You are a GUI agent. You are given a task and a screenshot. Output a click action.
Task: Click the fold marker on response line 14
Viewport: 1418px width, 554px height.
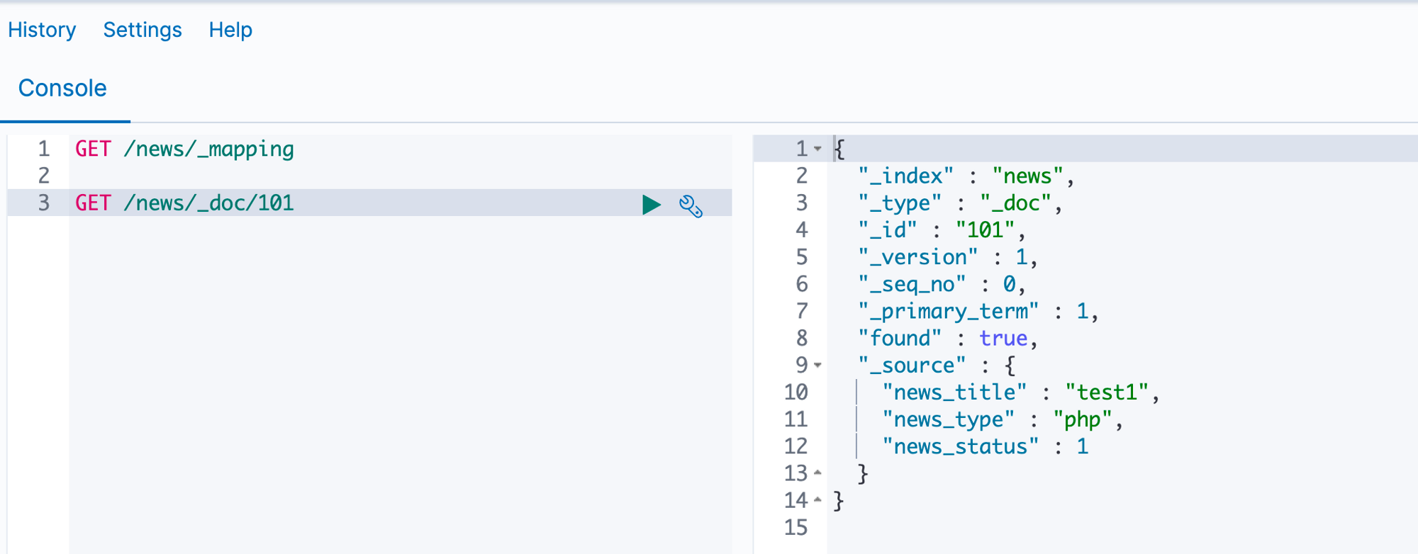(x=817, y=500)
